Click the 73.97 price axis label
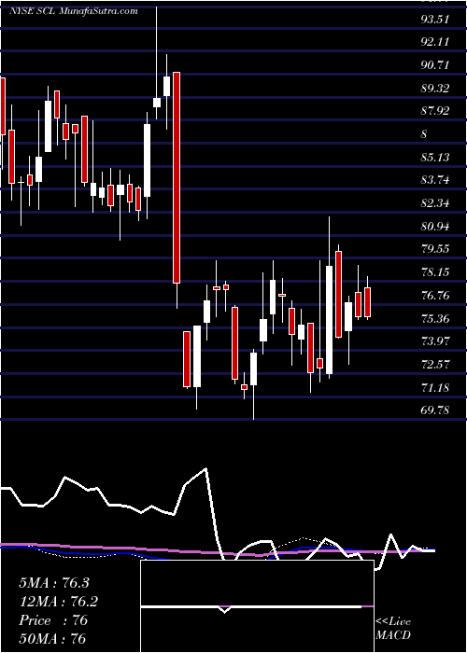Viewport: 467px width, 653px height. pyautogui.click(x=435, y=341)
